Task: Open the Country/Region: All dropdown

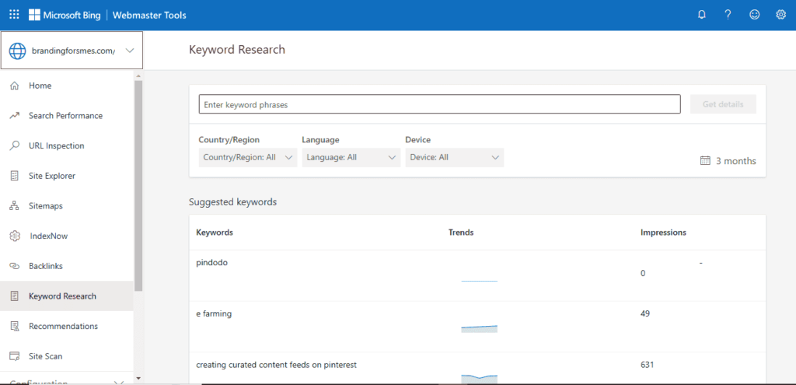Action: [x=248, y=157]
